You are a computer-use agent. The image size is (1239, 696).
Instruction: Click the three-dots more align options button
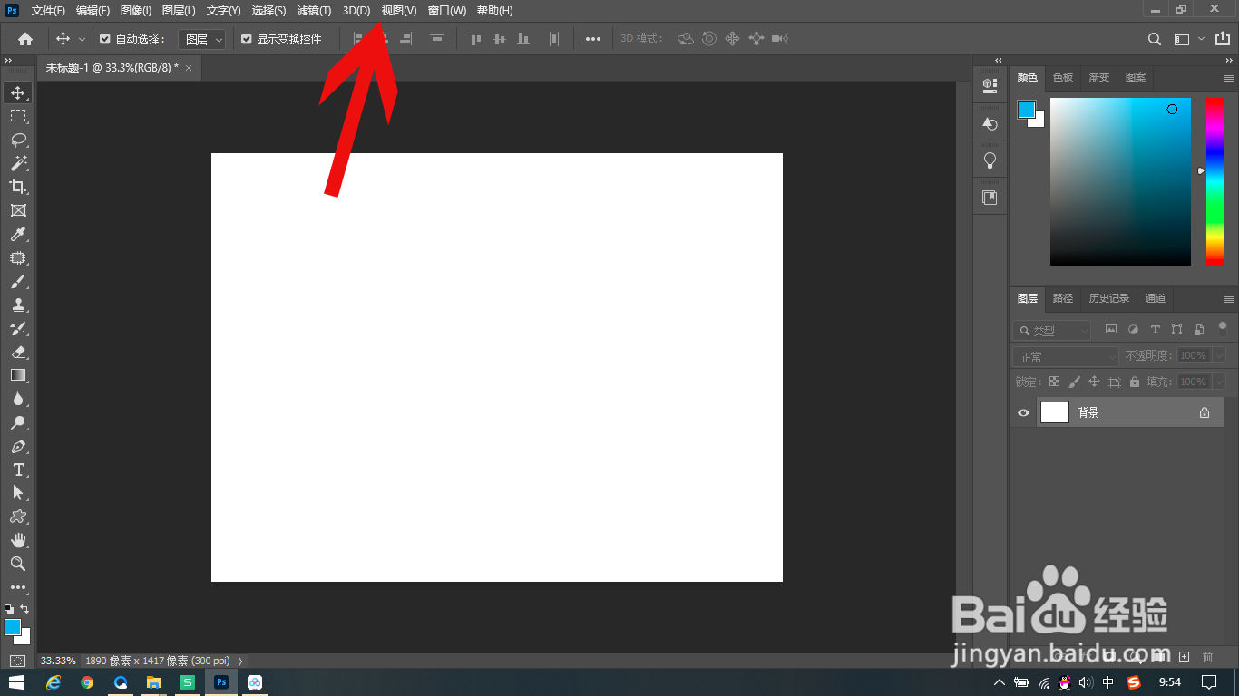[x=592, y=39]
